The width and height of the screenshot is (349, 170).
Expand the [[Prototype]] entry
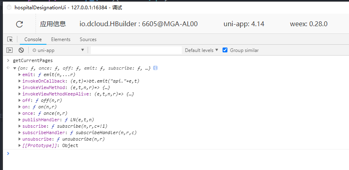[x=19, y=145]
